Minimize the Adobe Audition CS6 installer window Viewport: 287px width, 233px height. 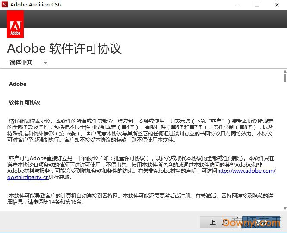click(238, 5)
